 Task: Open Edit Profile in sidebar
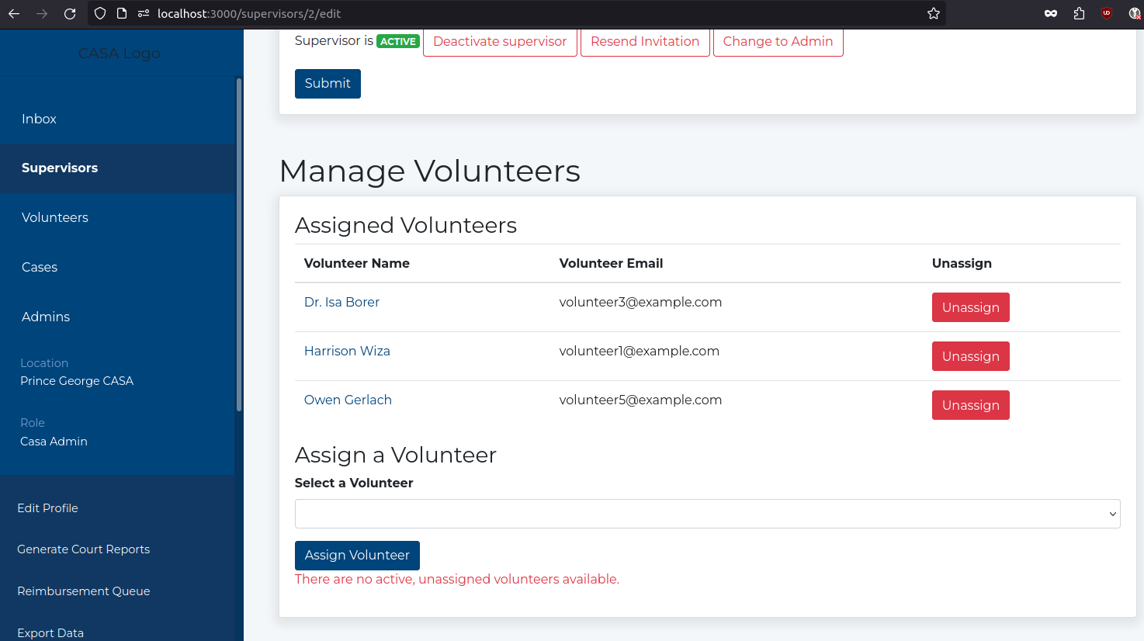pos(47,508)
